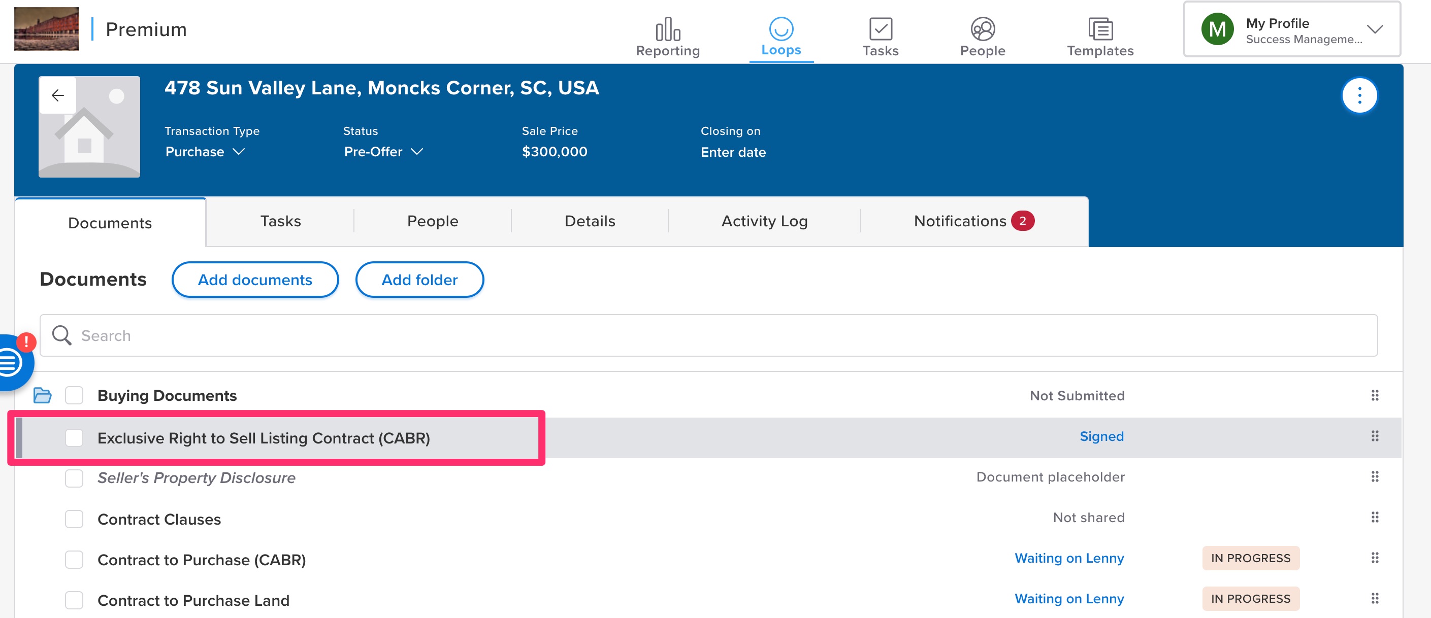The width and height of the screenshot is (1431, 618).
Task: Select the Loops icon in the top navigation
Action: 781,33
